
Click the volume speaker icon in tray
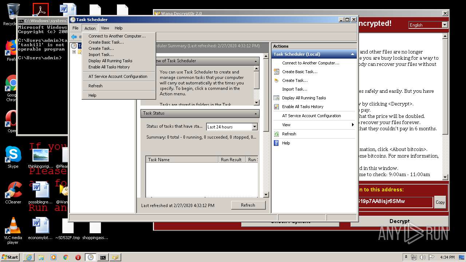click(422, 257)
